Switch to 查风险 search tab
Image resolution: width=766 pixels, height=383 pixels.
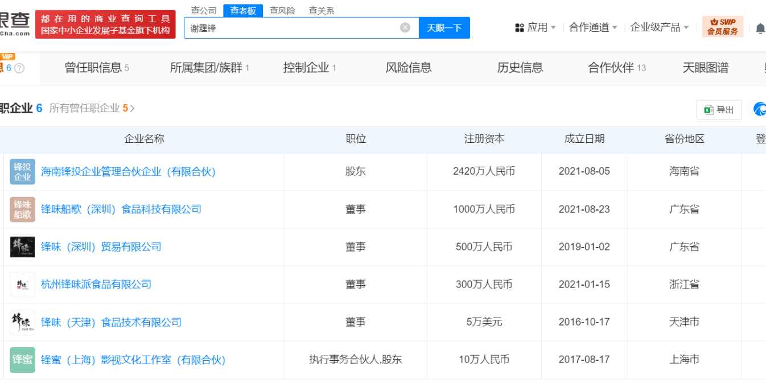(x=282, y=10)
